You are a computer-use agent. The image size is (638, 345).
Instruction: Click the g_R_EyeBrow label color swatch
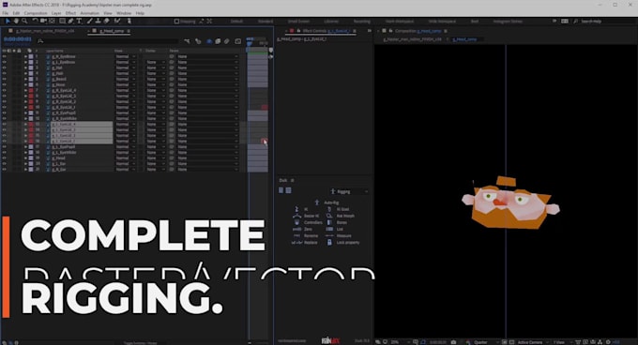[31, 56]
